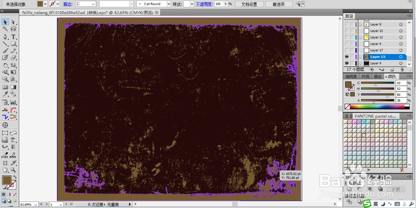Viewport: 416px width, 208px height.
Task: Select the PANTONE pastel swatch library tab
Action: [375, 116]
